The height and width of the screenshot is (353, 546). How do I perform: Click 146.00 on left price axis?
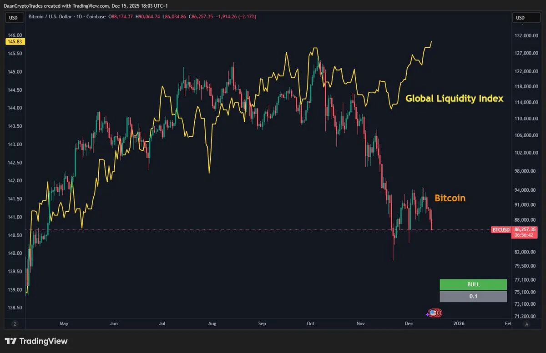click(15, 35)
